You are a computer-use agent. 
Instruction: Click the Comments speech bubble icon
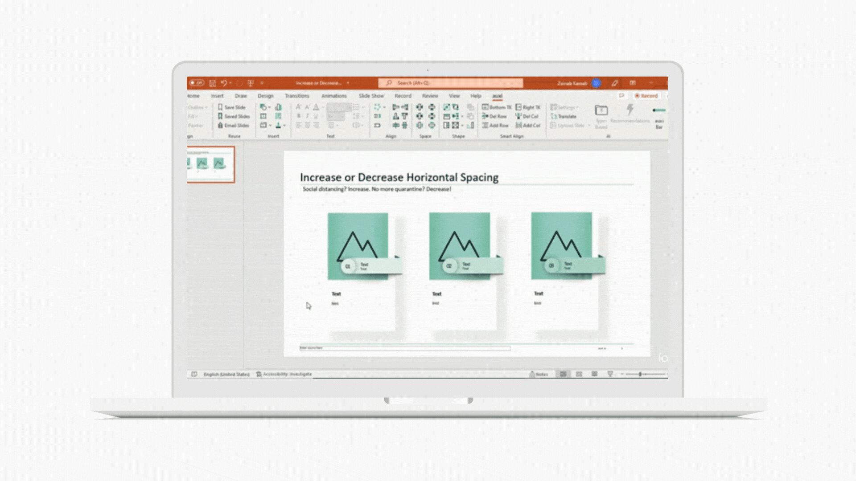click(621, 96)
